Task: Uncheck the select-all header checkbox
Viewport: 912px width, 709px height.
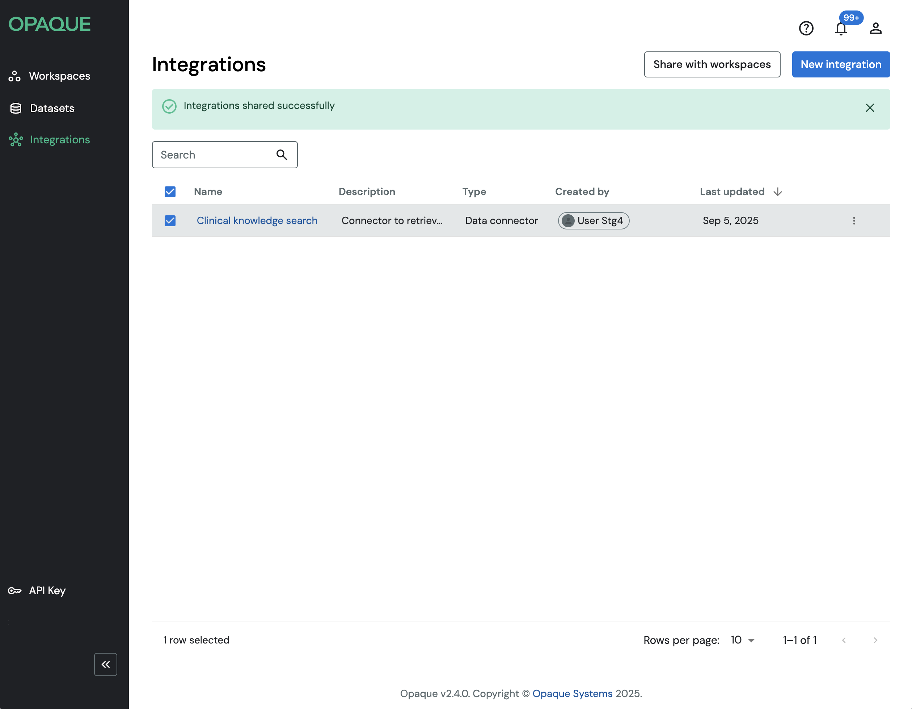Action: point(170,192)
